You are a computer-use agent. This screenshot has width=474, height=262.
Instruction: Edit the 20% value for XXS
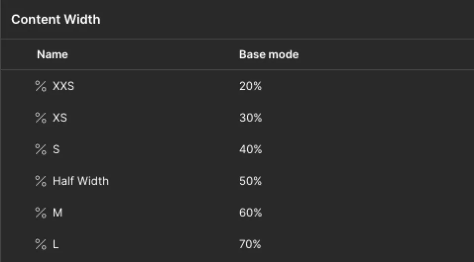tap(250, 86)
